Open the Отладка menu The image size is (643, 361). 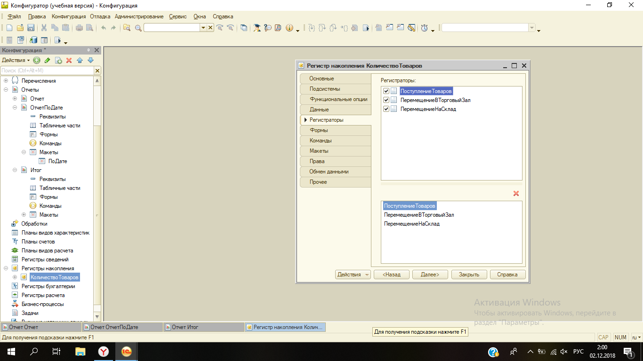click(100, 16)
